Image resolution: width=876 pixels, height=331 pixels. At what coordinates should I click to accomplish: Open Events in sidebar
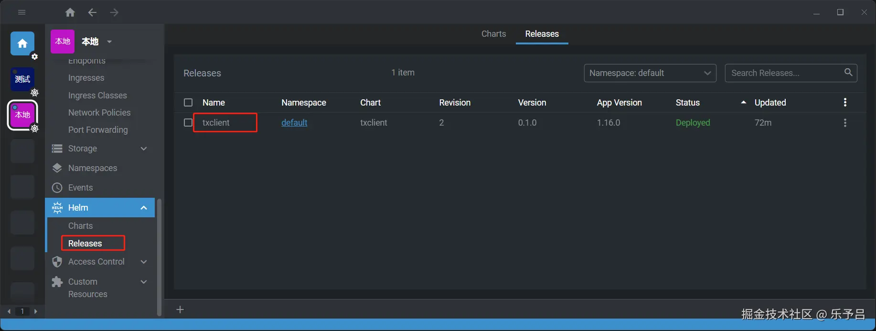coord(80,188)
